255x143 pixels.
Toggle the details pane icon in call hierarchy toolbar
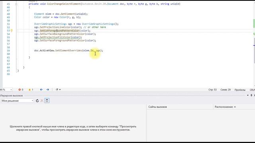(x=47, y=100)
